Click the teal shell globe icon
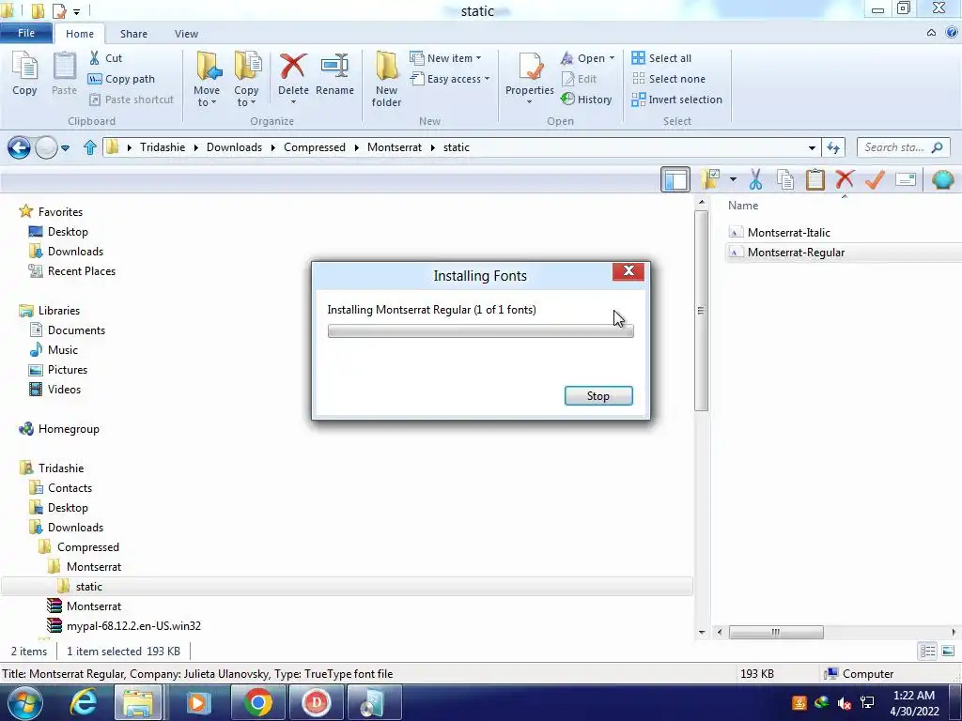 [943, 179]
